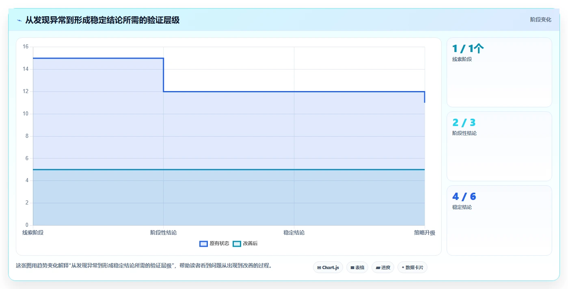The width and height of the screenshot is (568, 289).
Task: Open the 1 / 1个 线索阶段 card
Action: pyautogui.click(x=499, y=72)
